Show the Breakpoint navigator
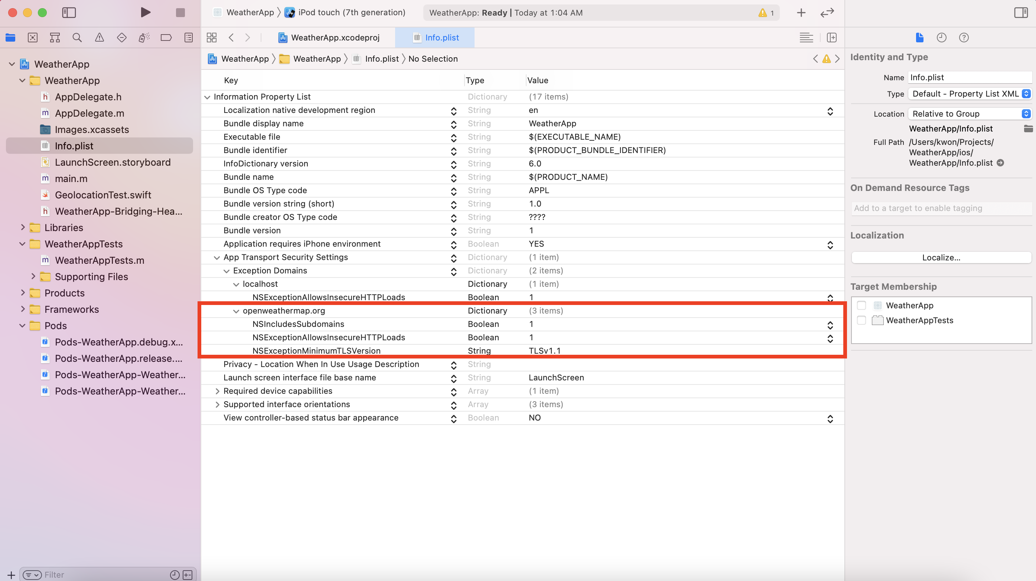The image size is (1036, 581). (x=166, y=38)
